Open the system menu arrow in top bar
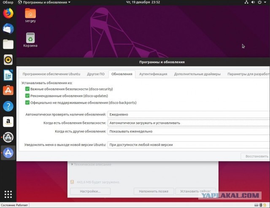Image resolution: width=270 pixels, height=208 pixels. 265,2
